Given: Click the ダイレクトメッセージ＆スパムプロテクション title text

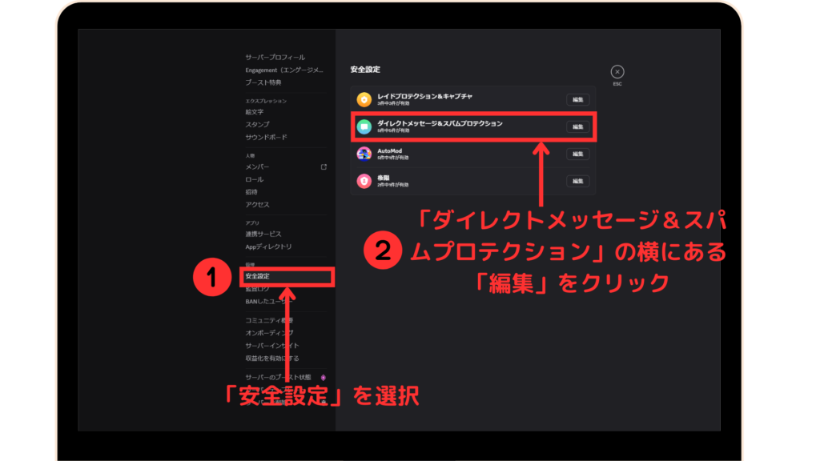Looking at the screenshot, I should click(440, 123).
